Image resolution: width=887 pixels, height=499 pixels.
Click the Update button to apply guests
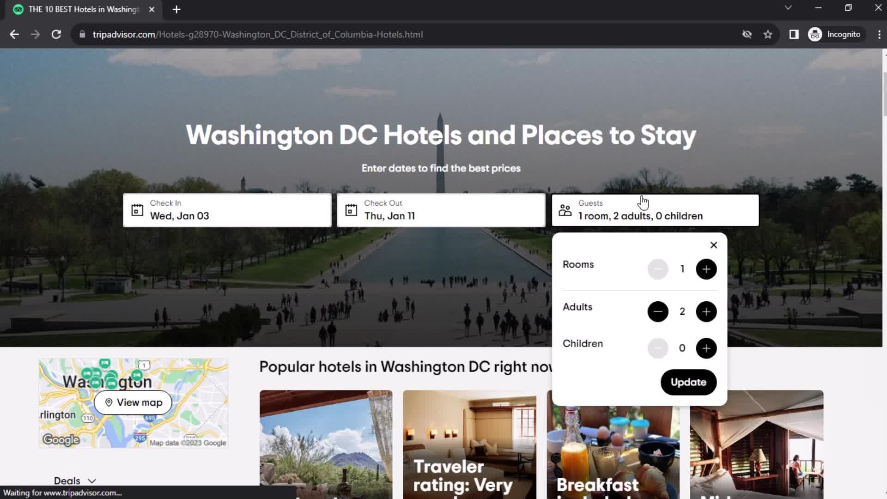(x=688, y=382)
